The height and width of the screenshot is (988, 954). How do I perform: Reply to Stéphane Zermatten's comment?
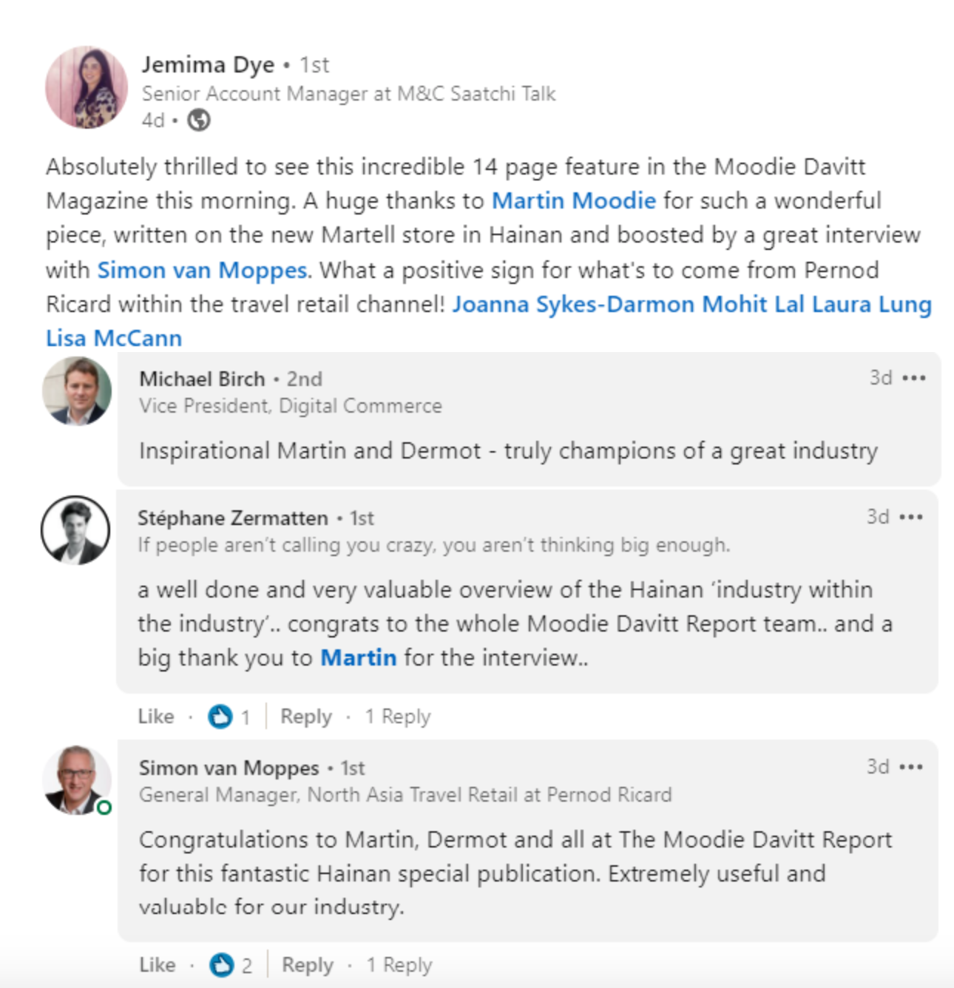tap(306, 717)
